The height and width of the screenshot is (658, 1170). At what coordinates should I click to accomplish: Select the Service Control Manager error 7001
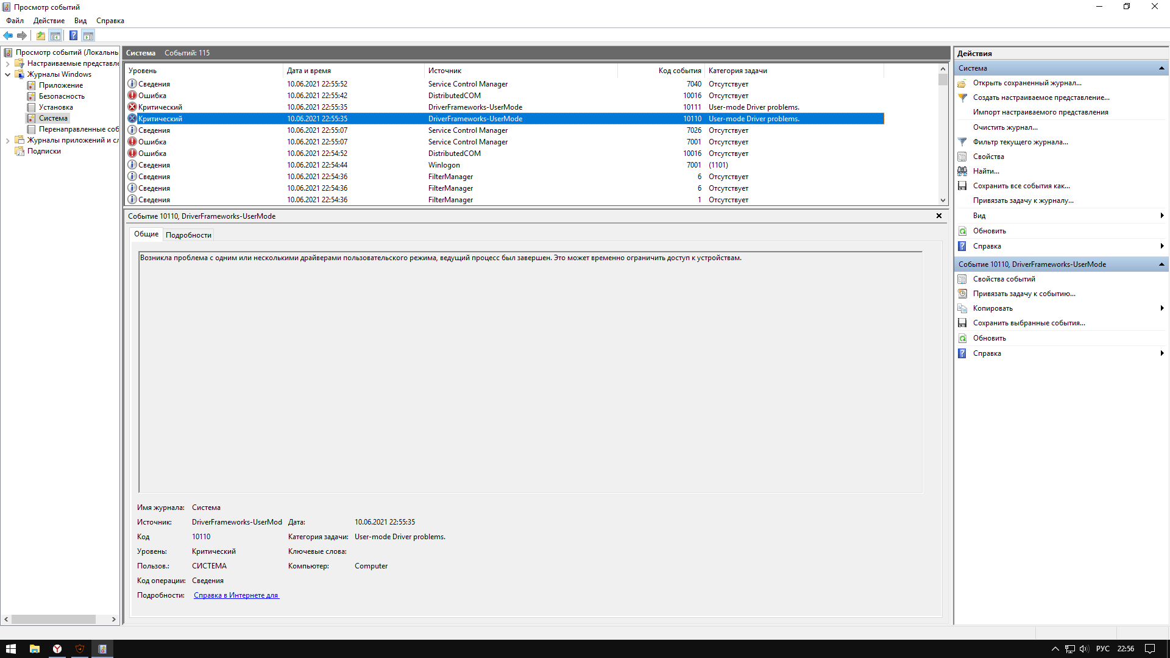point(505,142)
